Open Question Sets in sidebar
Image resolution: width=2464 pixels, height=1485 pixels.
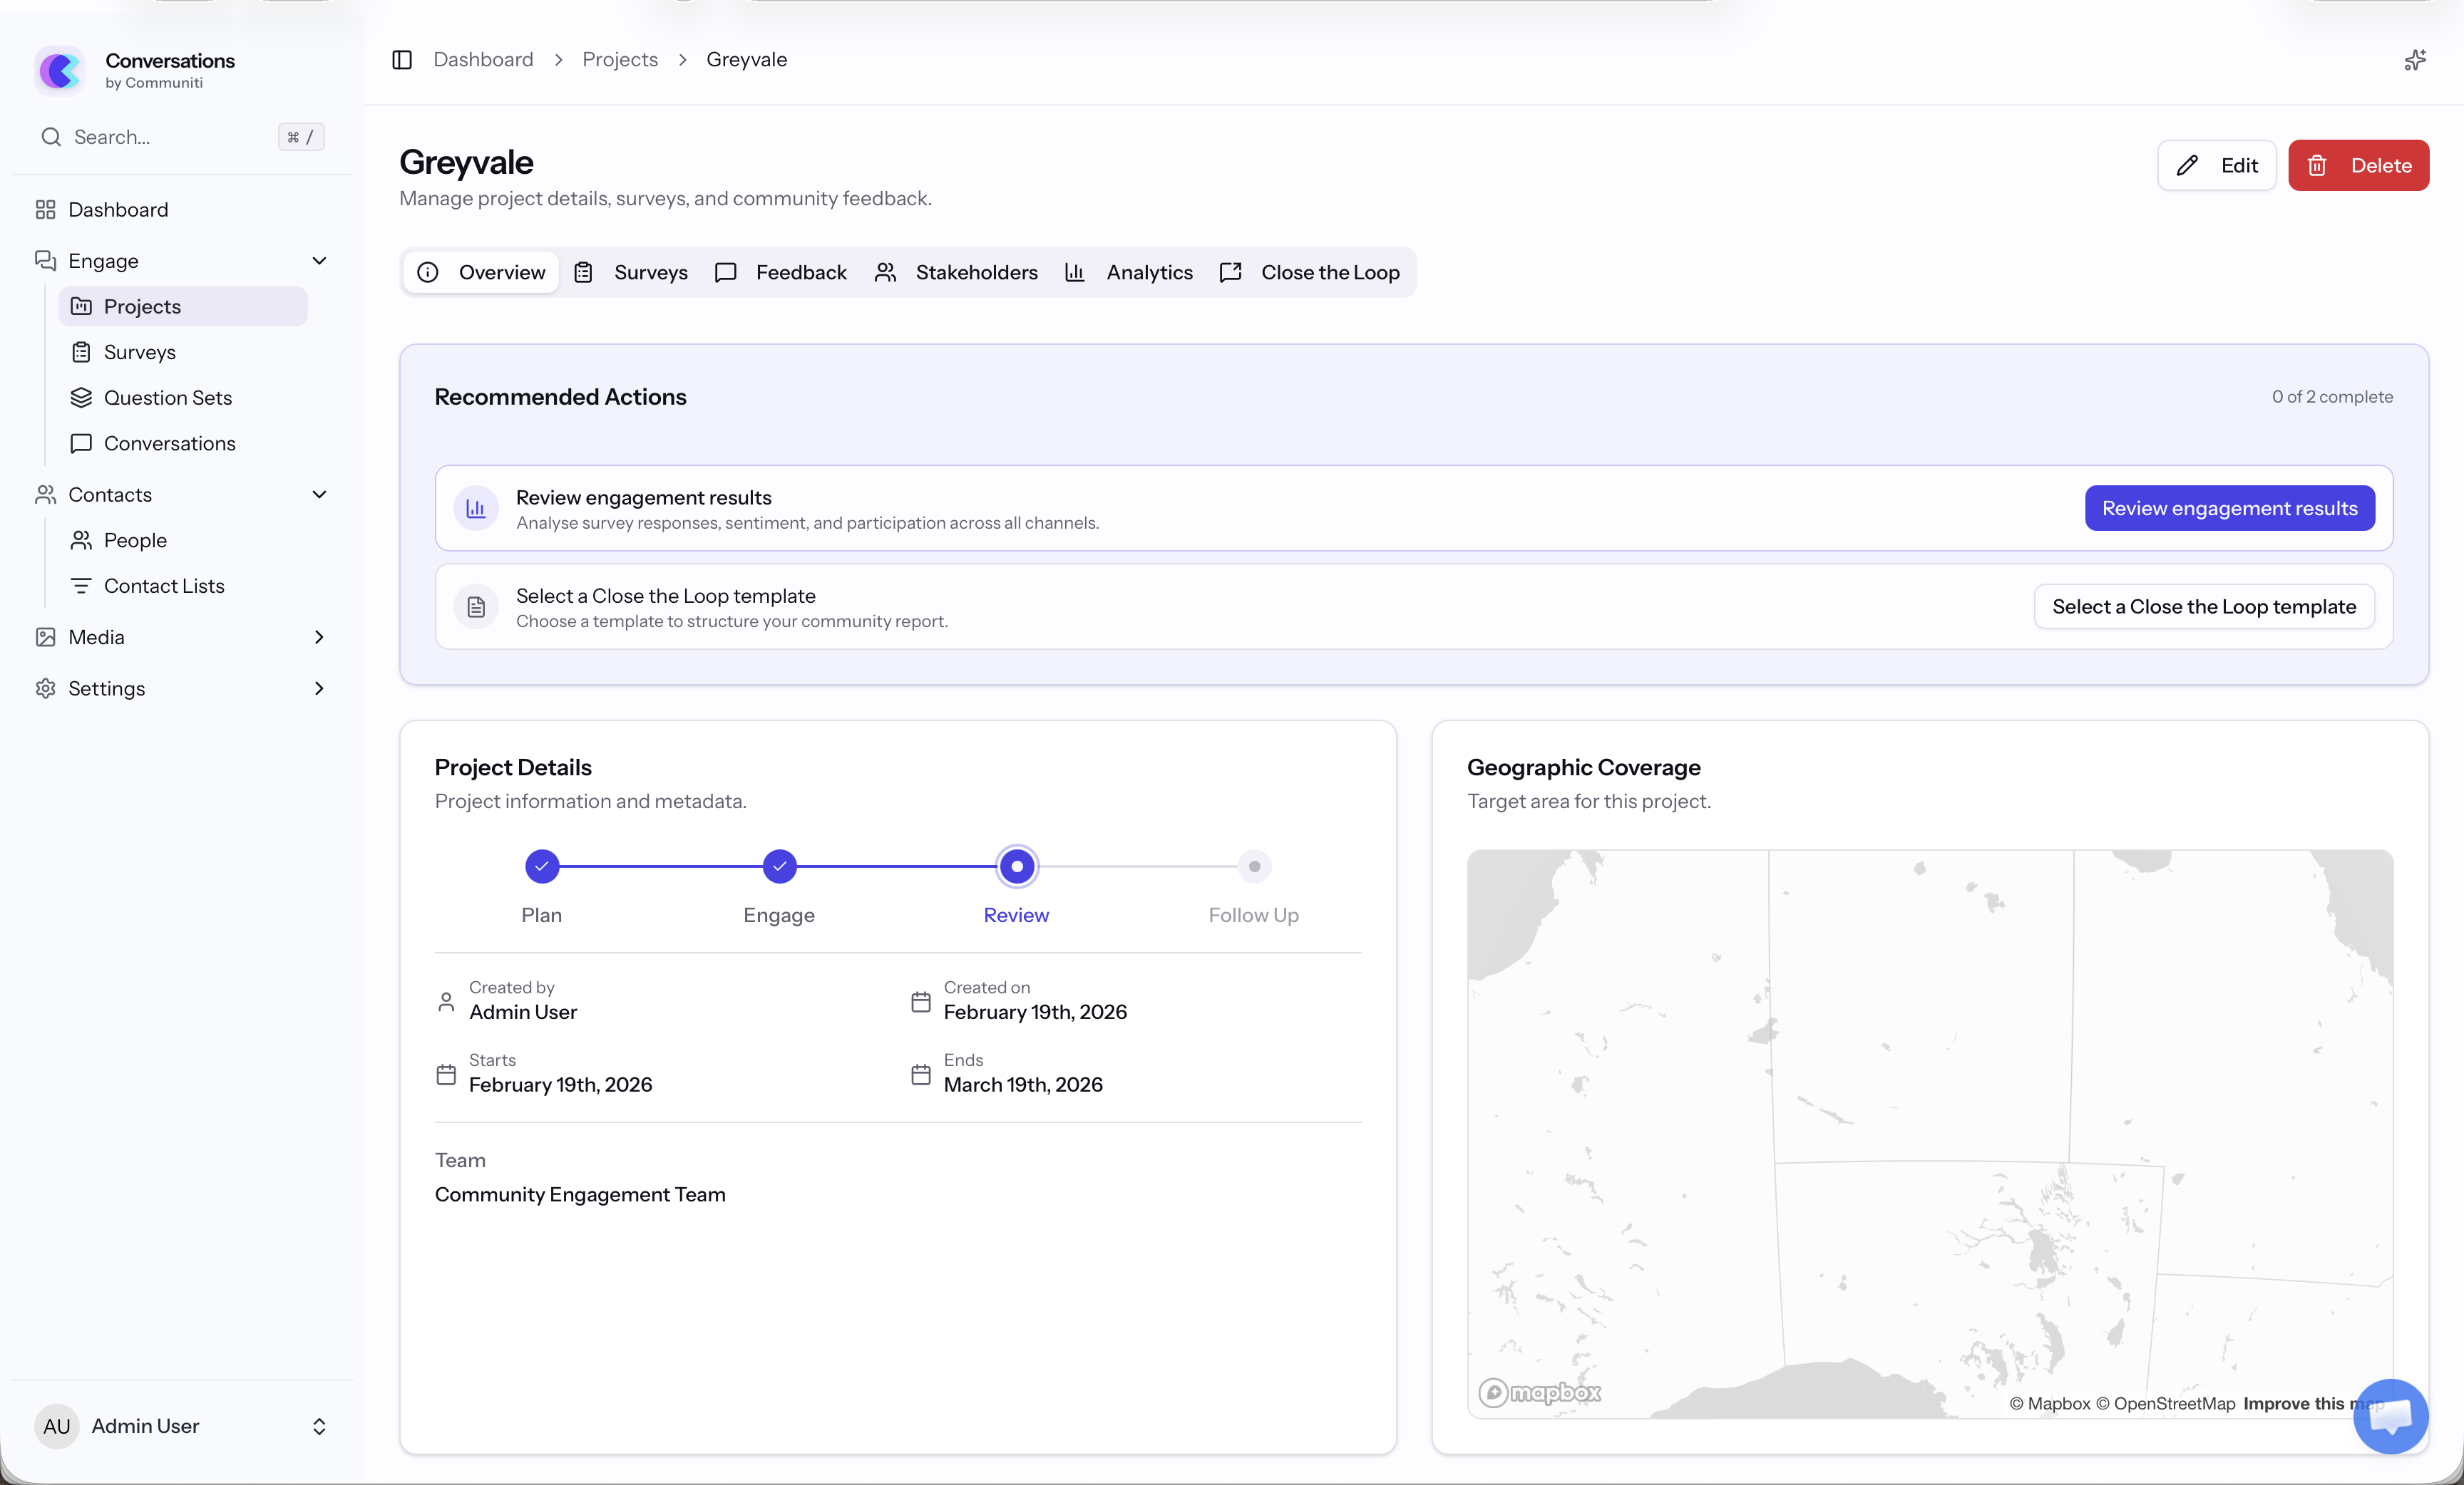[x=167, y=398]
